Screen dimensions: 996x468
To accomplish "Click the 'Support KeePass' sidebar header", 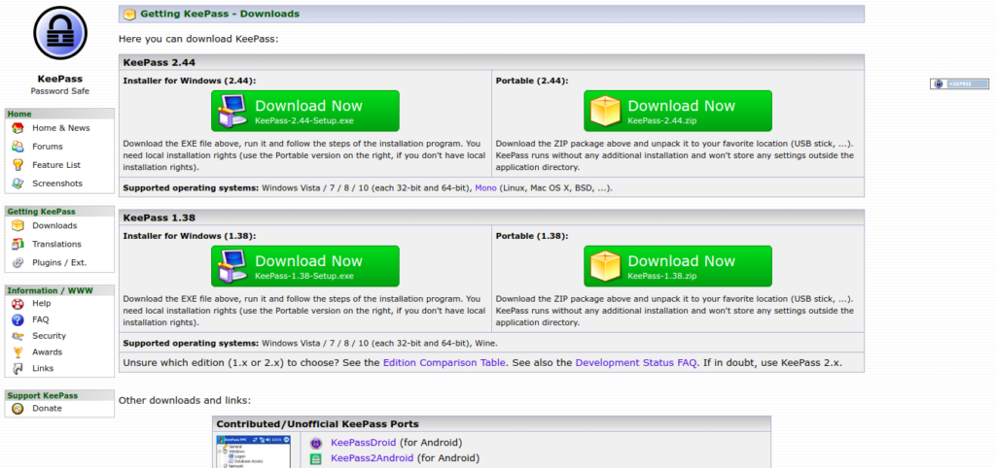I will (x=43, y=396).
